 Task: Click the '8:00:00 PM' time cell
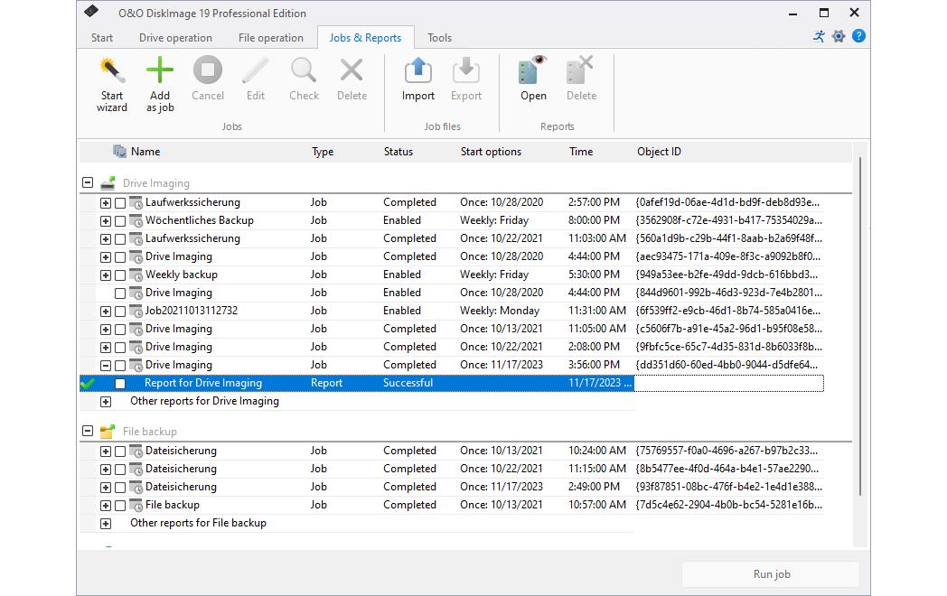pyautogui.click(x=594, y=220)
